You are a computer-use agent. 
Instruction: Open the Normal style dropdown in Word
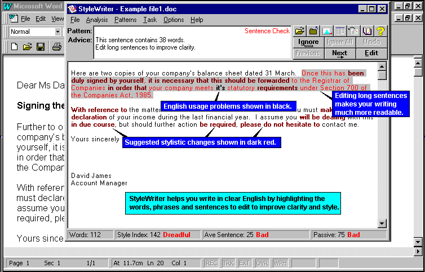[x=57, y=32]
